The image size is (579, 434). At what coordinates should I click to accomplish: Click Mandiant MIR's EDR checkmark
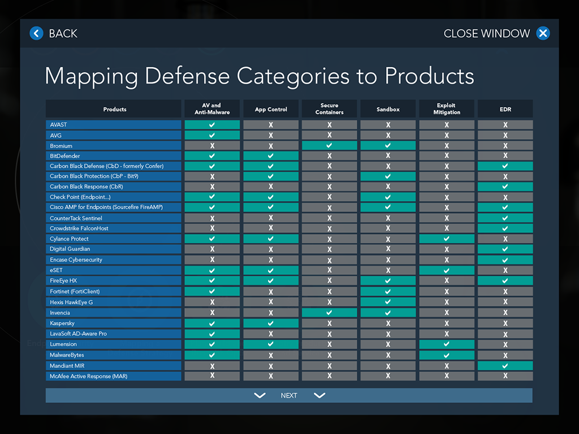point(505,366)
